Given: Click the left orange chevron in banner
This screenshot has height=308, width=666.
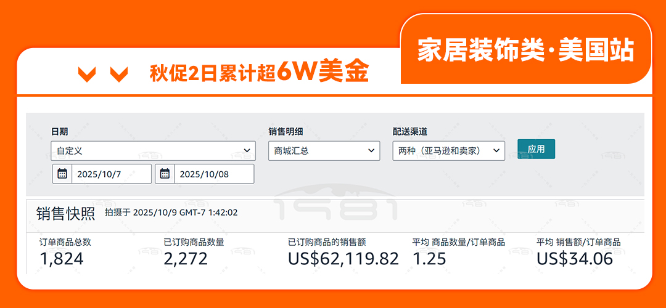Looking at the screenshot, I should point(87,75).
